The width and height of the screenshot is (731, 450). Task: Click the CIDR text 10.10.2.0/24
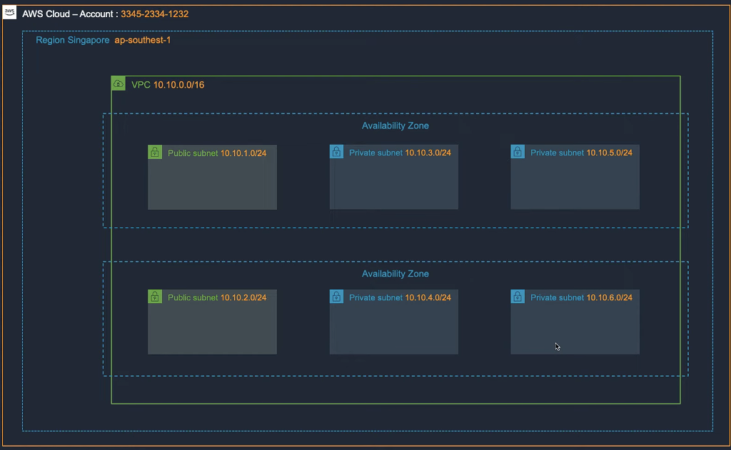[243, 297]
